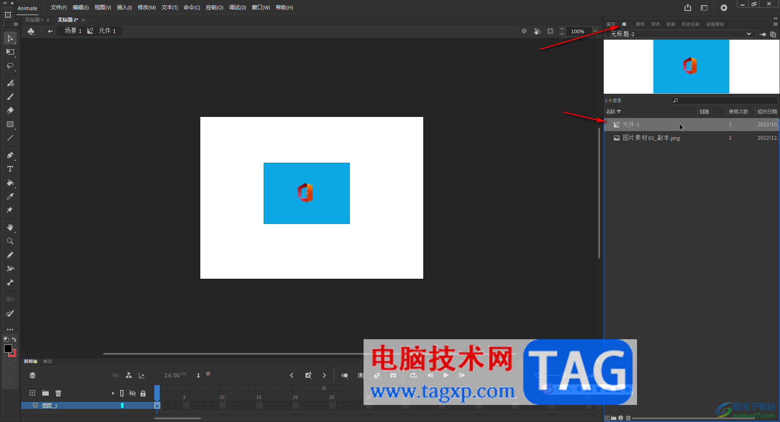This screenshot has width=780, height=422.
Task: Switch to the 无标题-1 document tab
Action: tap(34, 20)
